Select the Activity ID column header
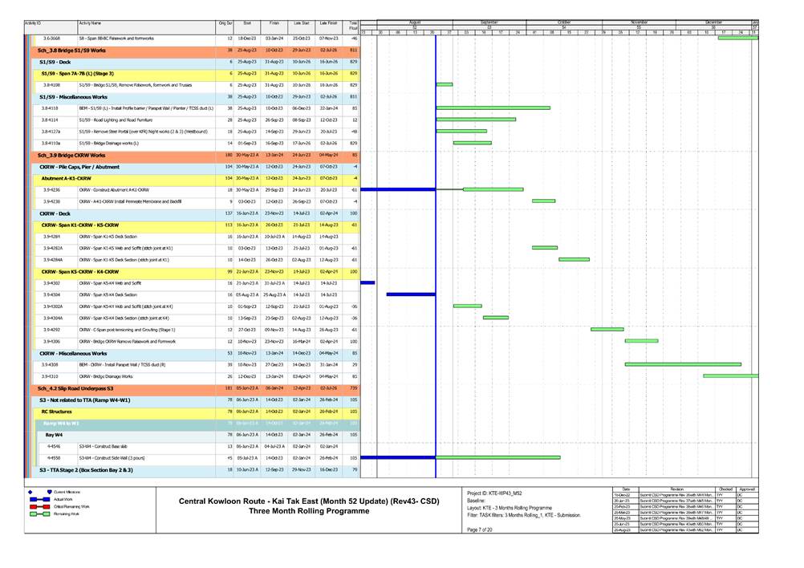The width and height of the screenshot is (804, 568). pyautogui.click(x=34, y=25)
